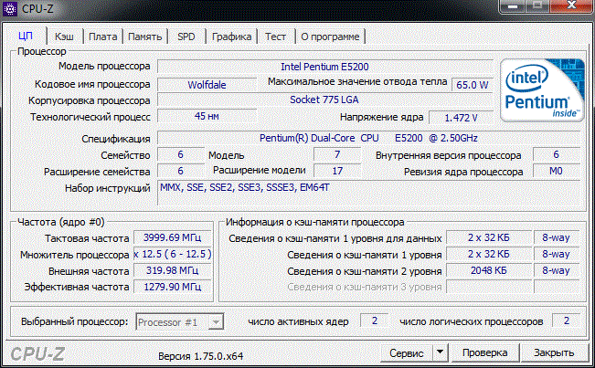This screenshot has height=368, width=595.
Task: Select the SPD tab
Action: tap(186, 37)
